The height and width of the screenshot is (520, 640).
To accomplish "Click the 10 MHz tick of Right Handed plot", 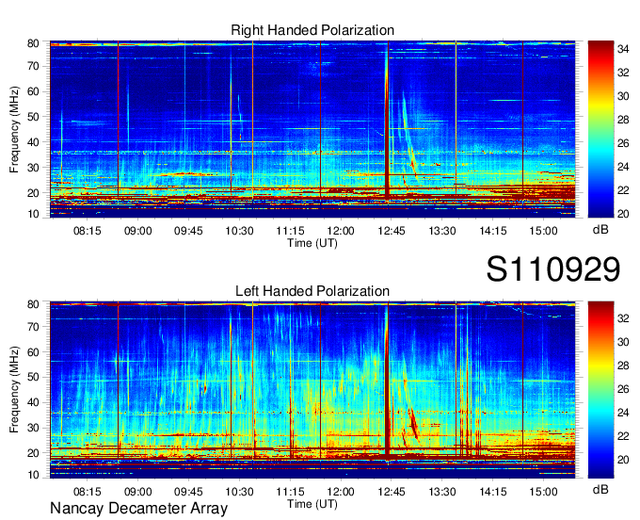I will (x=33, y=214).
